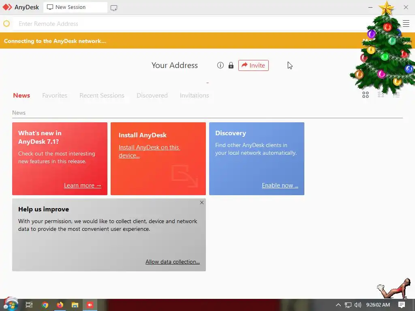
Task: Open network status tray icon
Action: pos(348,305)
